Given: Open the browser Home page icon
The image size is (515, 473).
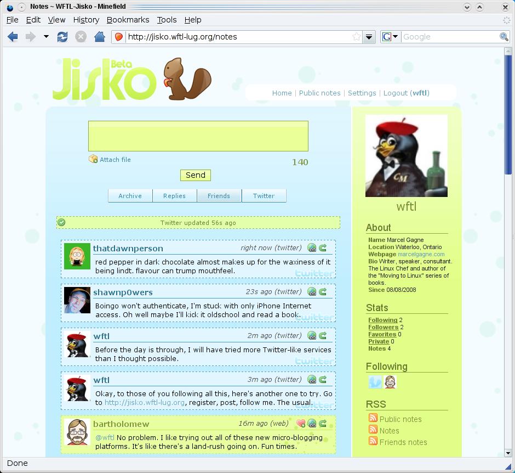Looking at the screenshot, I should click(x=100, y=37).
